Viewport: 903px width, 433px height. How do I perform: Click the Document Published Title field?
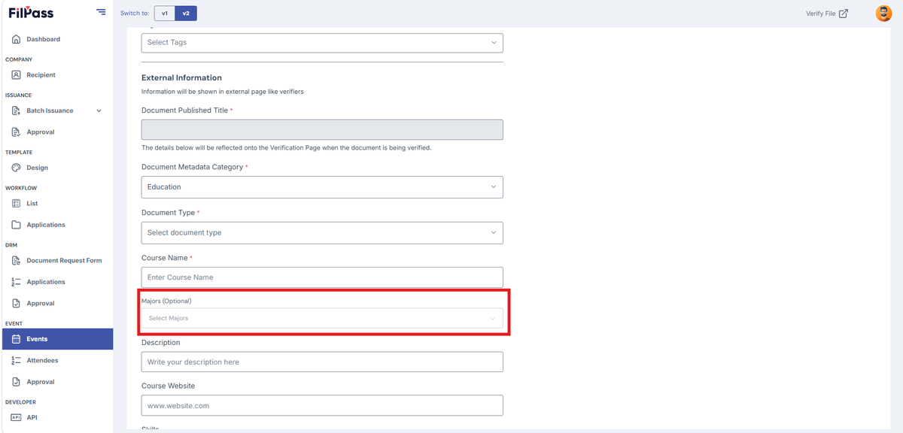pyautogui.click(x=322, y=129)
